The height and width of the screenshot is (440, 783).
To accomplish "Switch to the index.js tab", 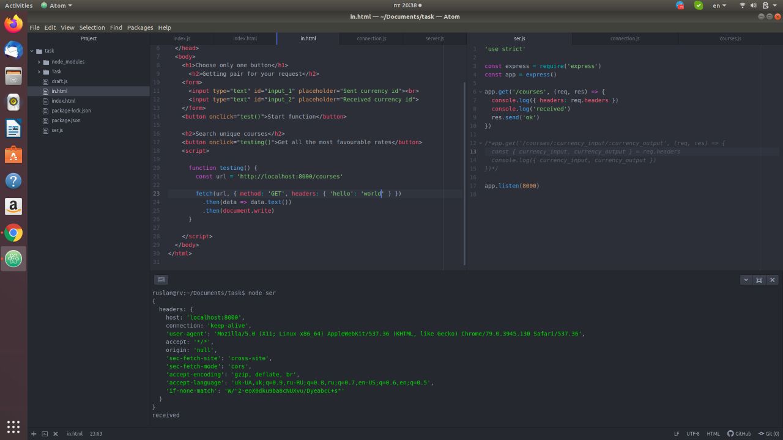I will coord(182,38).
